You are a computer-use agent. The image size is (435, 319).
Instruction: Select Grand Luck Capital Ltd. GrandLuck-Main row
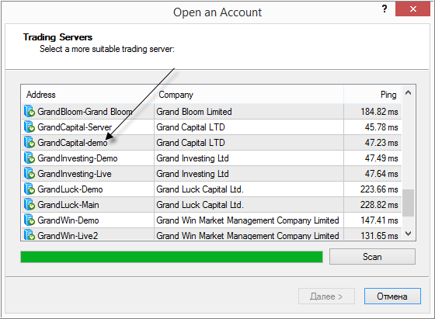[x=211, y=205]
